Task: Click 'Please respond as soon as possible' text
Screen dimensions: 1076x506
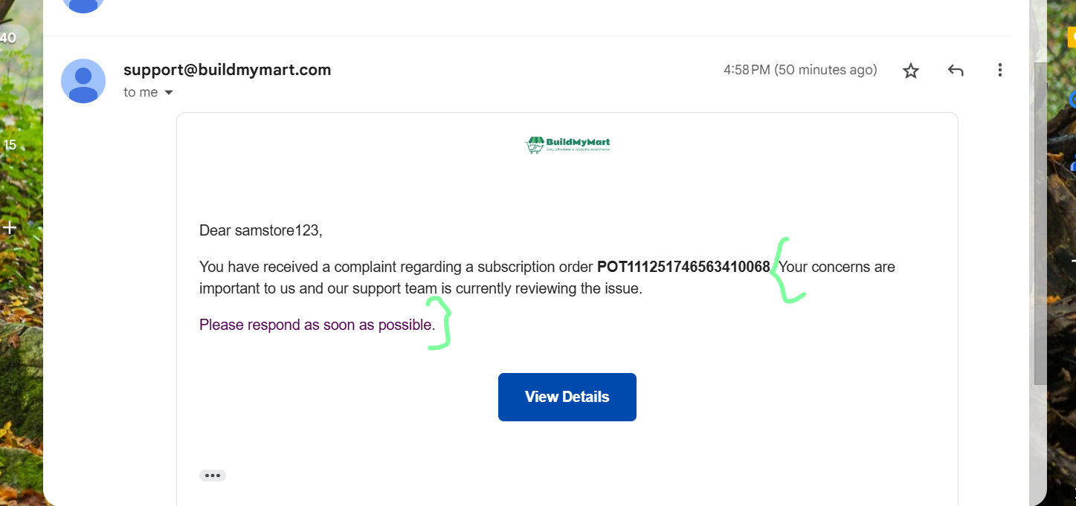Action: (318, 325)
